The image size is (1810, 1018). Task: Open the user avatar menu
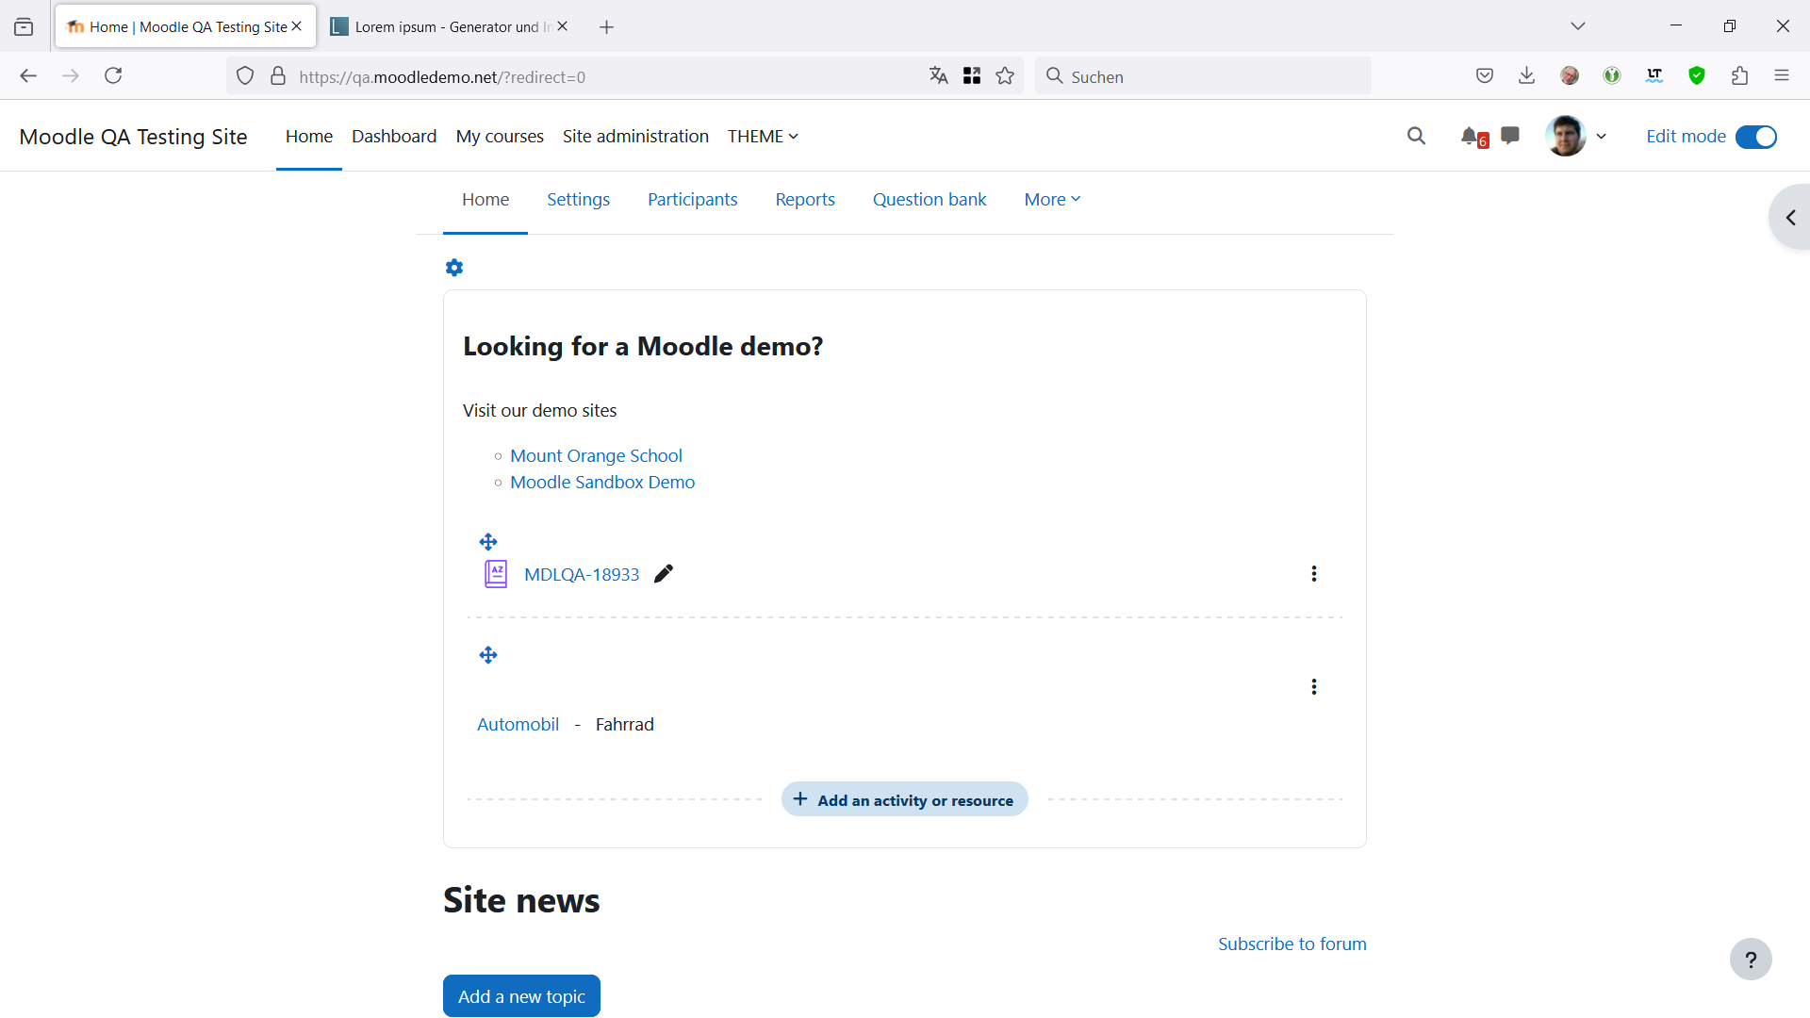[1566, 136]
